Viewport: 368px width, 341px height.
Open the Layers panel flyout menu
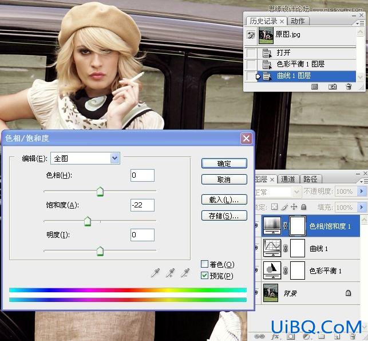[363, 181]
